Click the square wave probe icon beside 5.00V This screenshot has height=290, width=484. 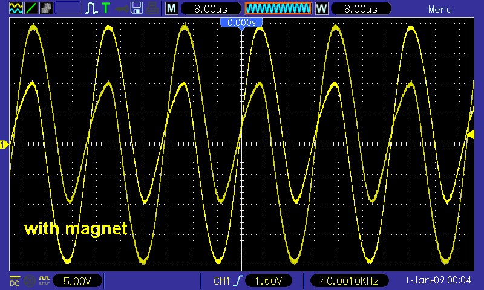[x=44, y=281]
